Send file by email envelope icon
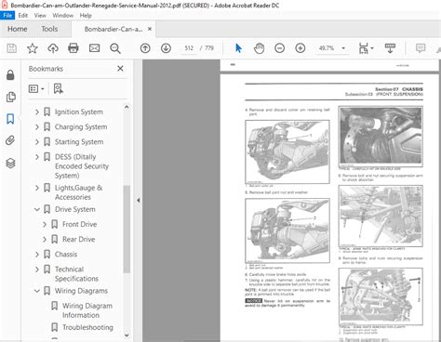Image resolution: width=441 pixels, height=342 pixels. click(94, 48)
